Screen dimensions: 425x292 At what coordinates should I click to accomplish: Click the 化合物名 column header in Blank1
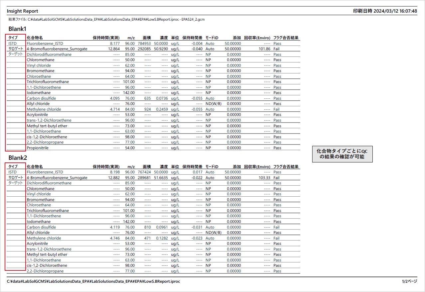tap(35, 38)
